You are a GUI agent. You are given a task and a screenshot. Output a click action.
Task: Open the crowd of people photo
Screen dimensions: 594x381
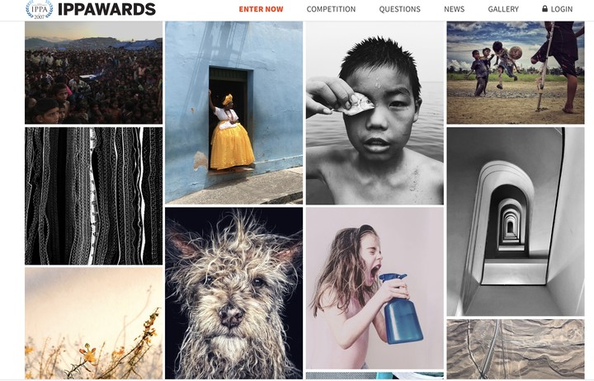point(93,73)
